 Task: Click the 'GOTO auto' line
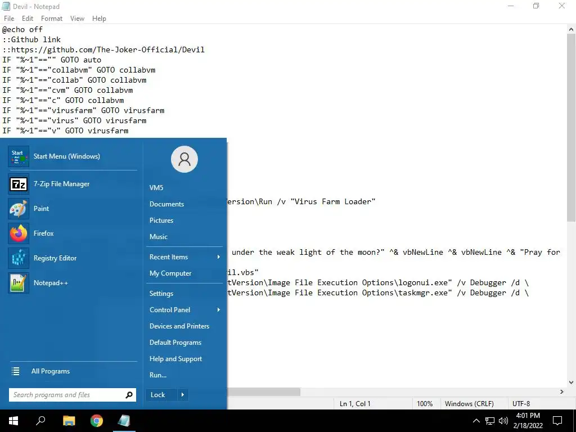(x=52, y=60)
